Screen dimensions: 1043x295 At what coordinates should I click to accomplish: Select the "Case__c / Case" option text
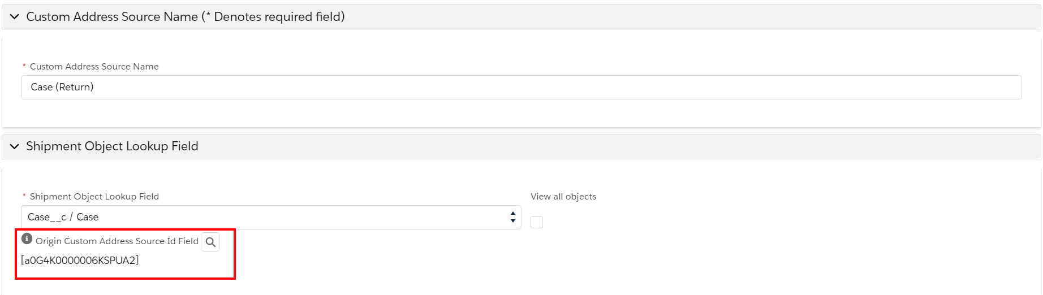click(63, 217)
